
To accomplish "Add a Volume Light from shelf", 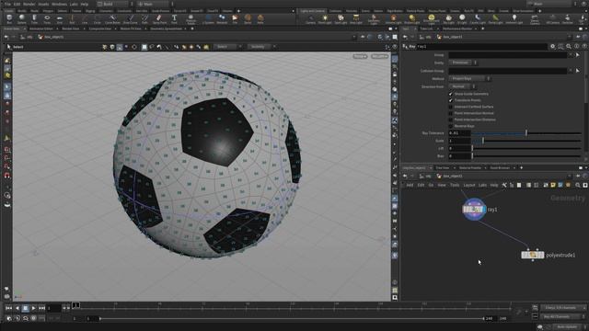I will click(x=393, y=19).
